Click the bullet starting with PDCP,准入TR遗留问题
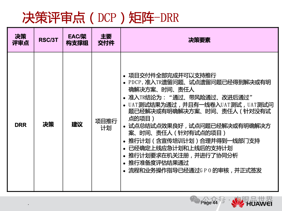 (200, 86)
